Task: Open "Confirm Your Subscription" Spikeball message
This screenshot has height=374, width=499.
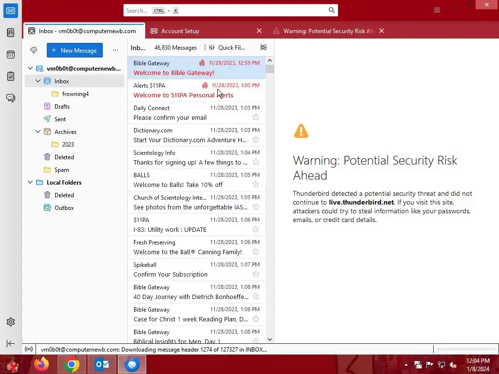Action: pyautogui.click(x=196, y=269)
